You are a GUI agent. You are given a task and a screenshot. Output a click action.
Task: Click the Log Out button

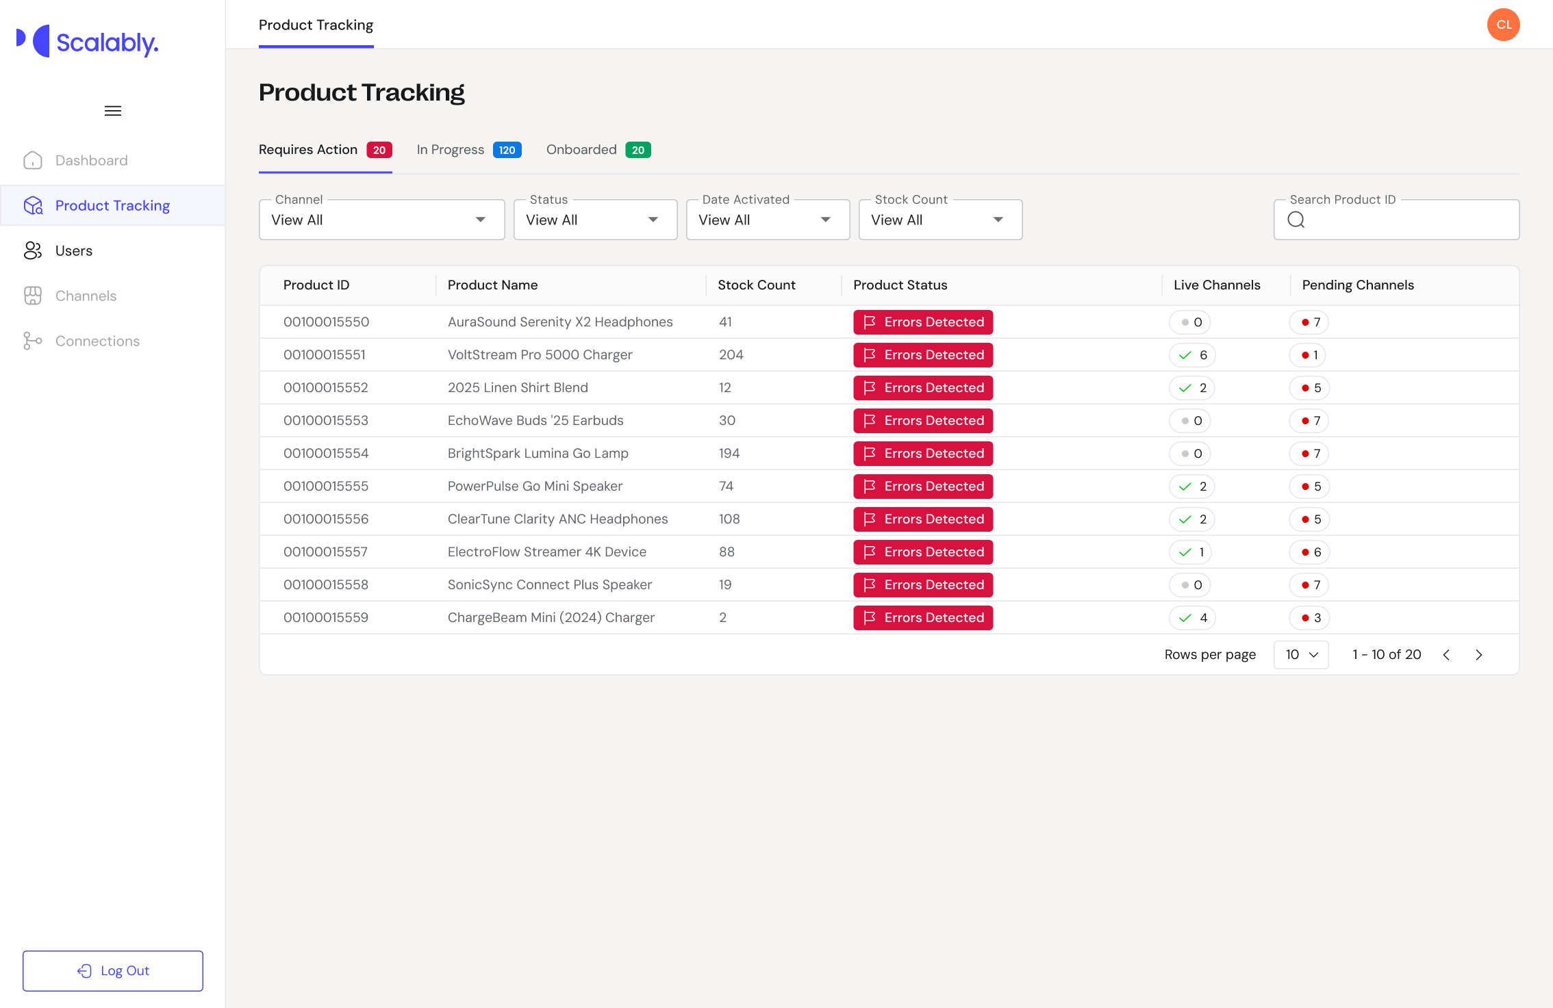pyautogui.click(x=113, y=970)
